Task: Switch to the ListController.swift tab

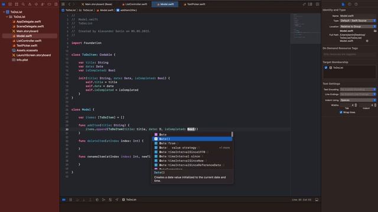Action: (135, 4)
